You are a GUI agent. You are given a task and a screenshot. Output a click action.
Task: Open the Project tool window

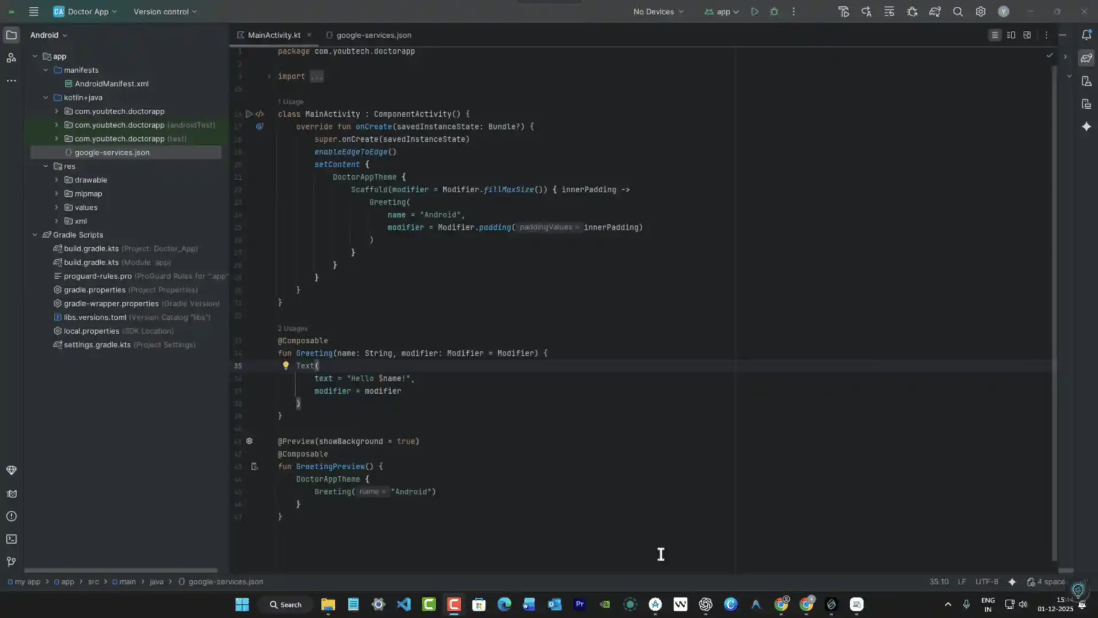coord(11,35)
